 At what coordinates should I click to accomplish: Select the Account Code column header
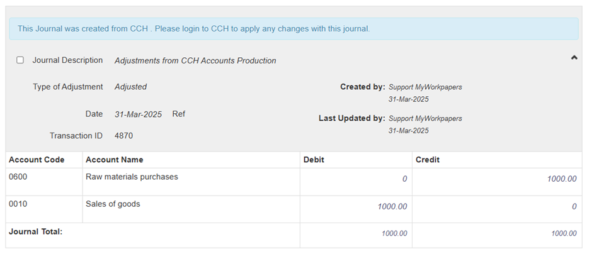pyautogui.click(x=37, y=160)
